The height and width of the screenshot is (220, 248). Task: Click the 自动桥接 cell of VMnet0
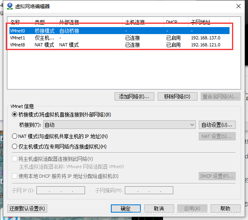click(69, 31)
